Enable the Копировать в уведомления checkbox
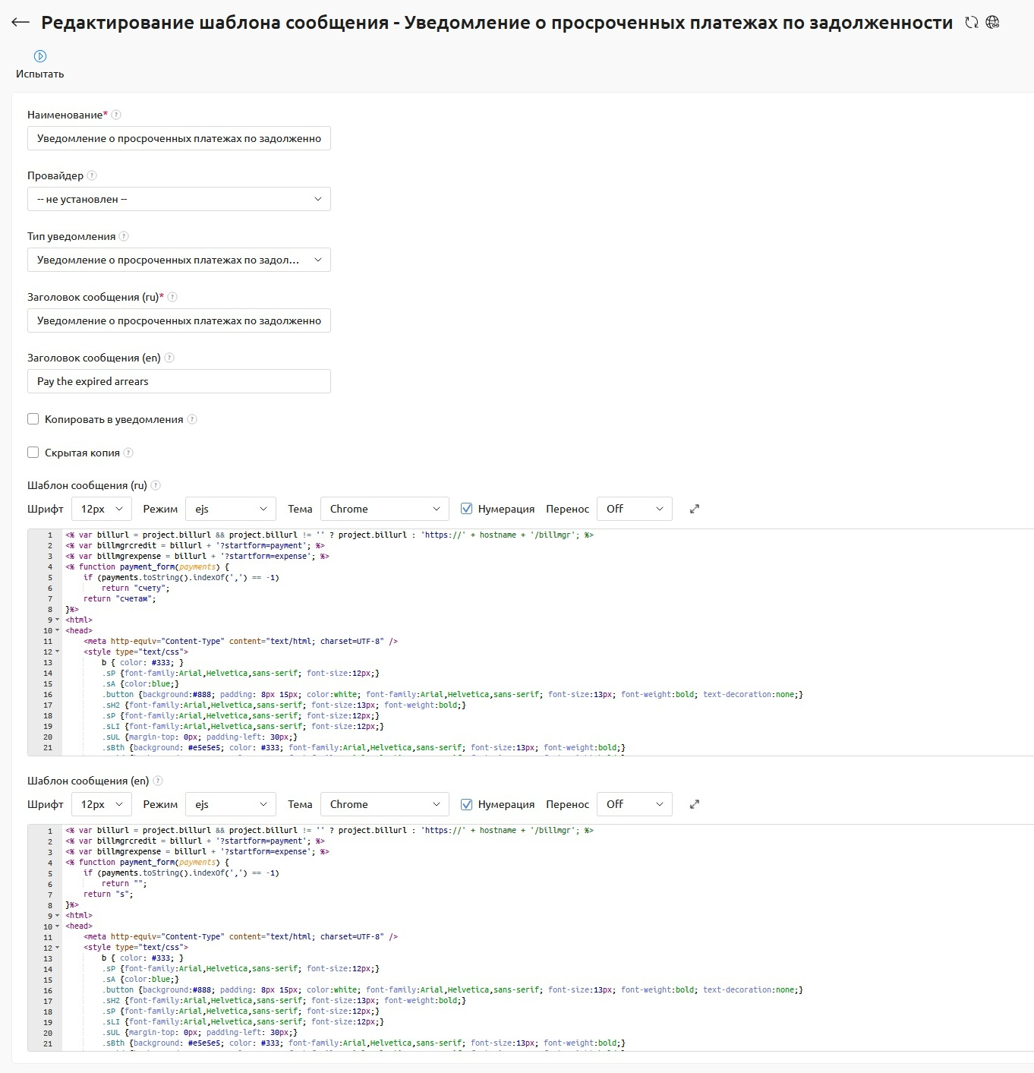The width and height of the screenshot is (1034, 1073). point(33,419)
